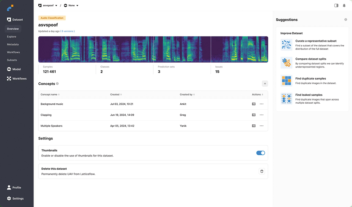Click the Prediction sets count 3
This screenshot has height=207, width=352.
click(159, 72)
